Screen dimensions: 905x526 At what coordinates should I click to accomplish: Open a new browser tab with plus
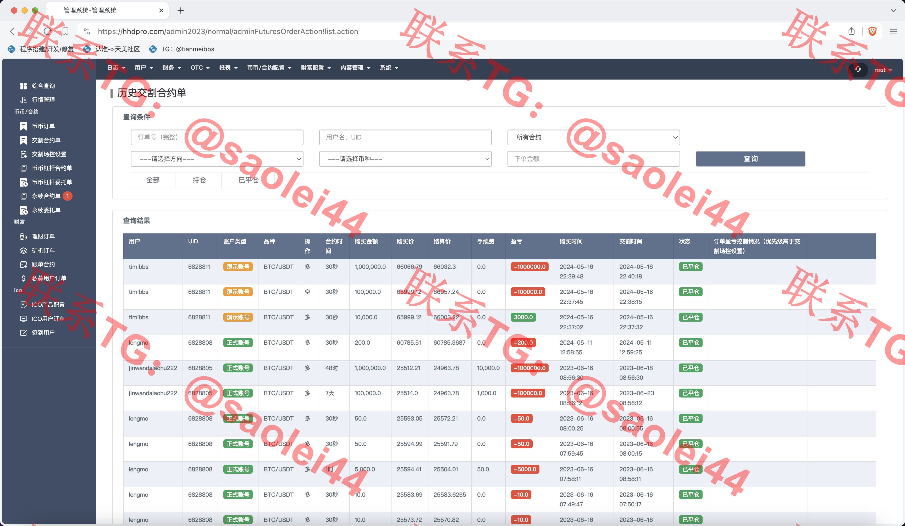[x=181, y=10]
